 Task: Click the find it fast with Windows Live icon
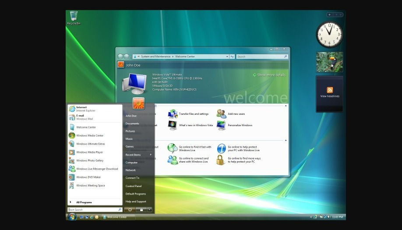tap(173, 149)
